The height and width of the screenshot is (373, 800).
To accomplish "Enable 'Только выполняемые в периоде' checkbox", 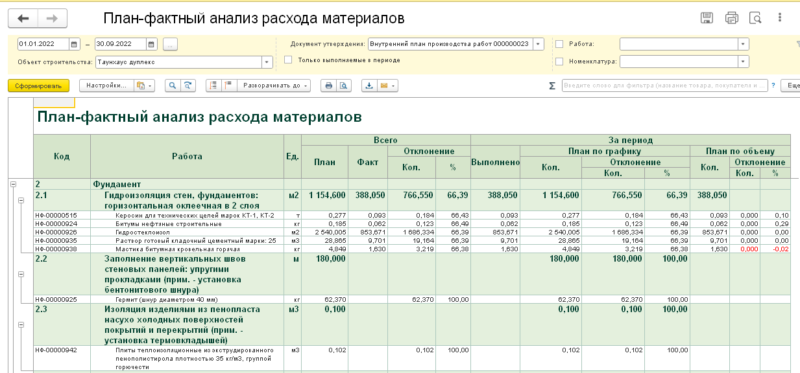I will pyautogui.click(x=288, y=60).
